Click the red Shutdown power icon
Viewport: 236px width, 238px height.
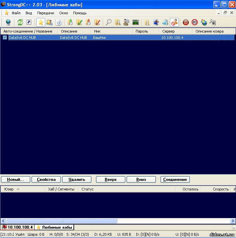185,22
